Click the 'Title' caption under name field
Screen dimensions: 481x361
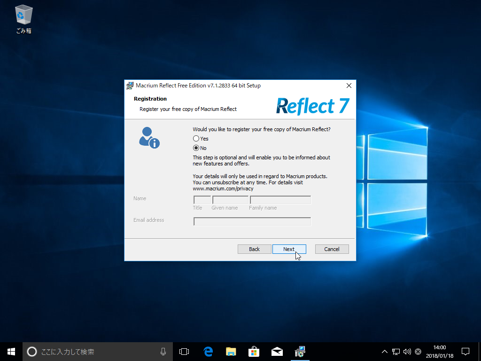click(198, 208)
